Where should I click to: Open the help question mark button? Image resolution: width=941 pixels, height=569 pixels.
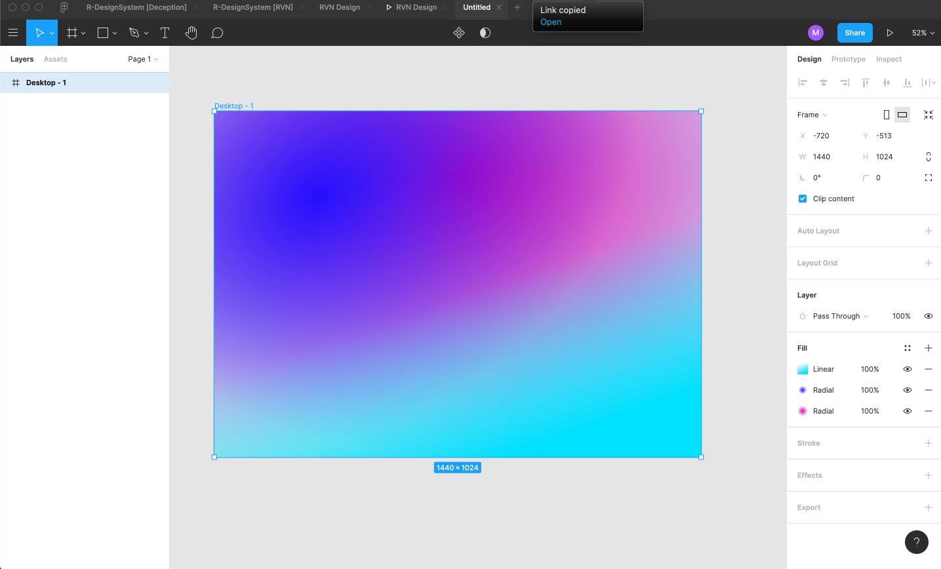[917, 542]
